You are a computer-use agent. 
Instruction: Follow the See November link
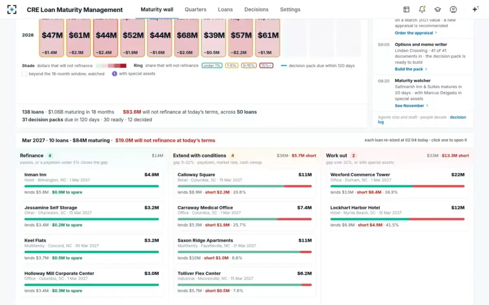pos(412,106)
